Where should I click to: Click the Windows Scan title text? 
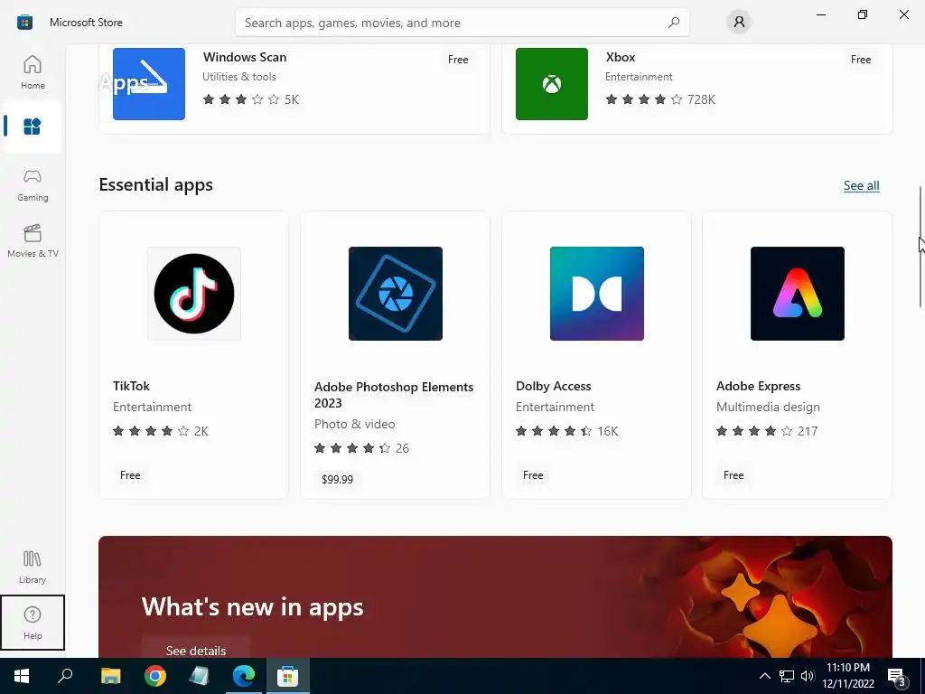click(245, 57)
